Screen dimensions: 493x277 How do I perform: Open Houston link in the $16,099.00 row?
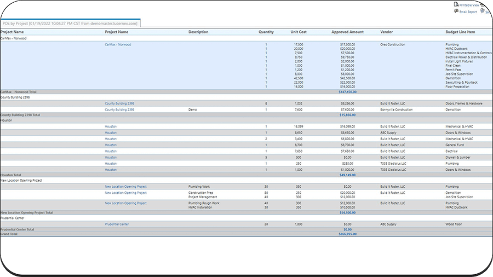point(111,126)
